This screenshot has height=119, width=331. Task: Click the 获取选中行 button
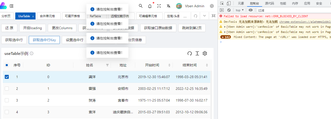click(x=14, y=40)
